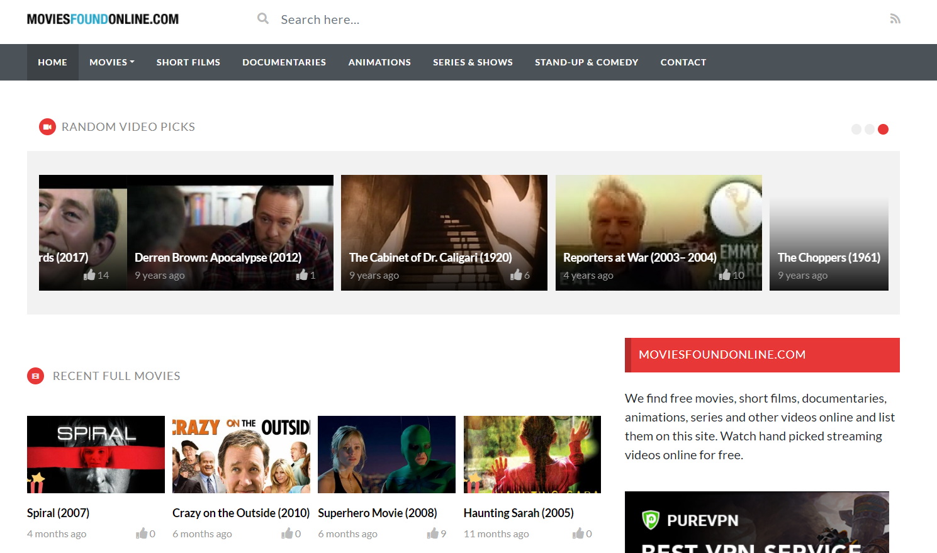Click the Superhero Movie thumbnail
The height and width of the screenshot is (553, 937).
386,454
